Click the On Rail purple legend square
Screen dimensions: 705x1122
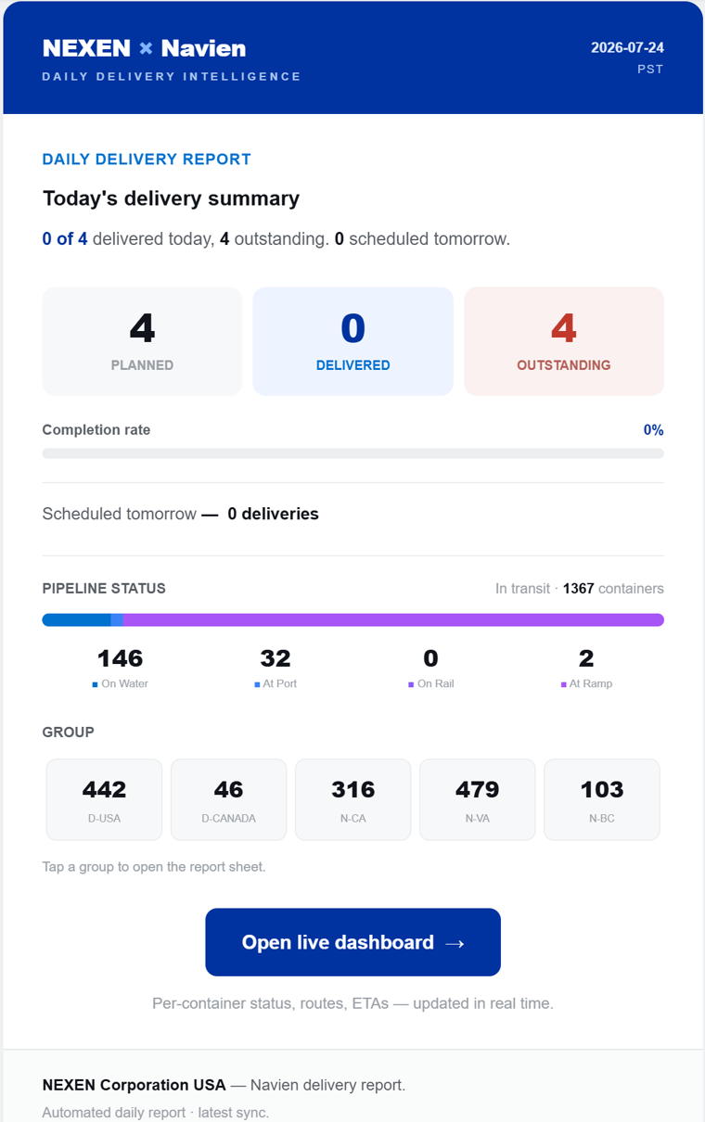(x=411, y=684)
